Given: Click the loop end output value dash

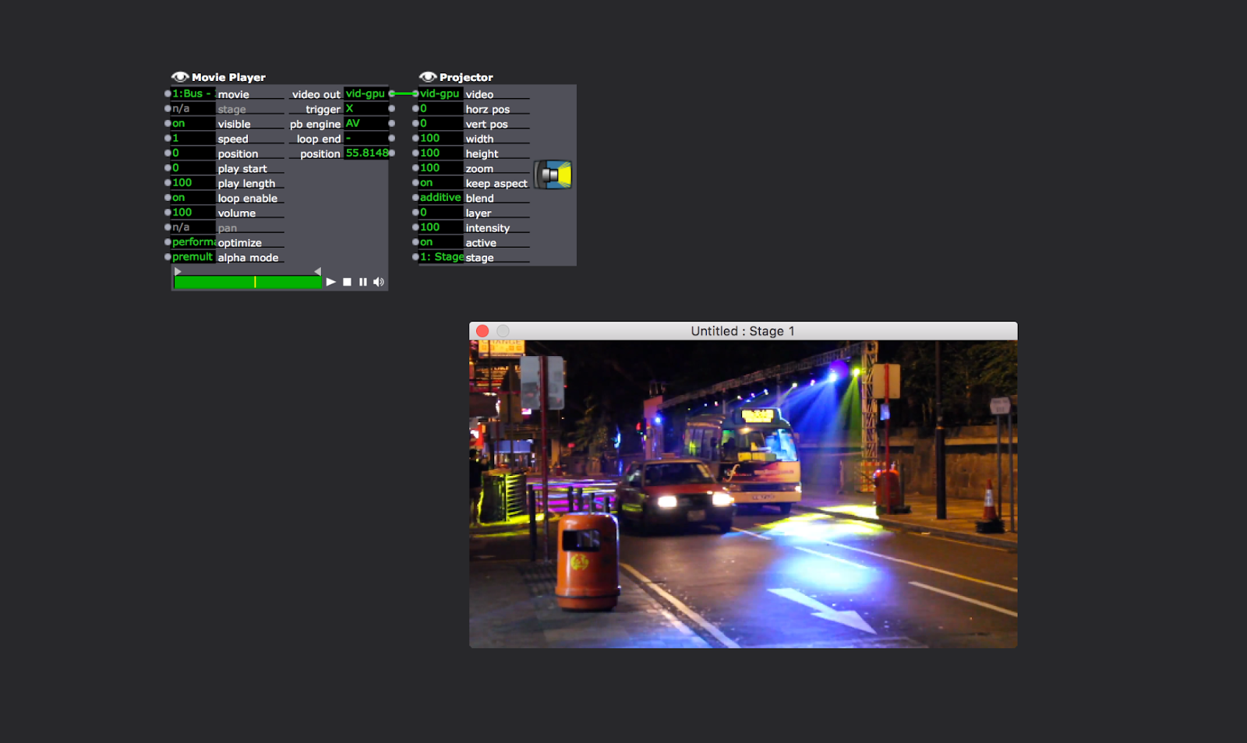Looking at the screenshot, I should click(366, 138).
